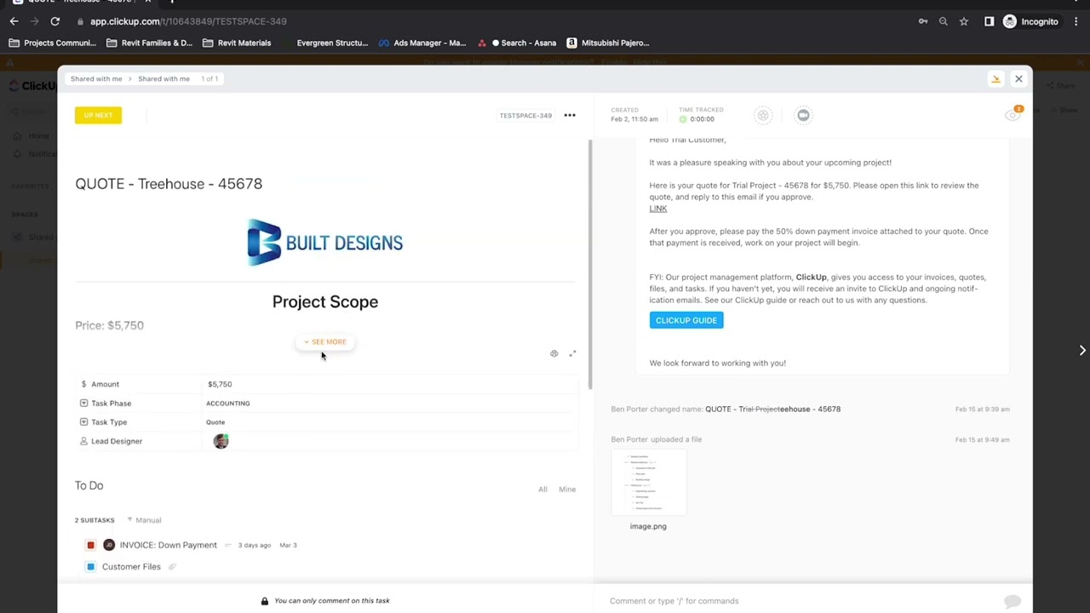The width and height of the screenshot is (1090, 613).
Task: Click the LINK hyperlink in the email
Action: [x=658, y=209]
